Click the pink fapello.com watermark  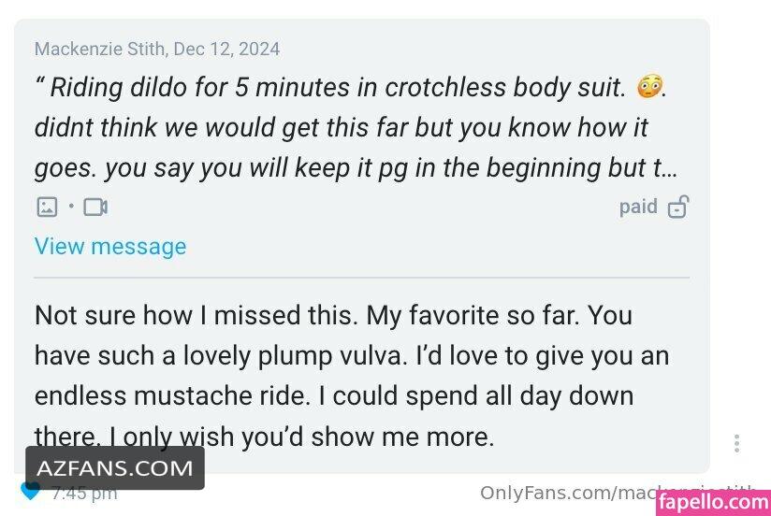714,502
